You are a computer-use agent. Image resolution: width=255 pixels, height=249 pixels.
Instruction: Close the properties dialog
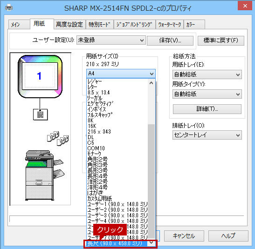(x=245, y=6)
